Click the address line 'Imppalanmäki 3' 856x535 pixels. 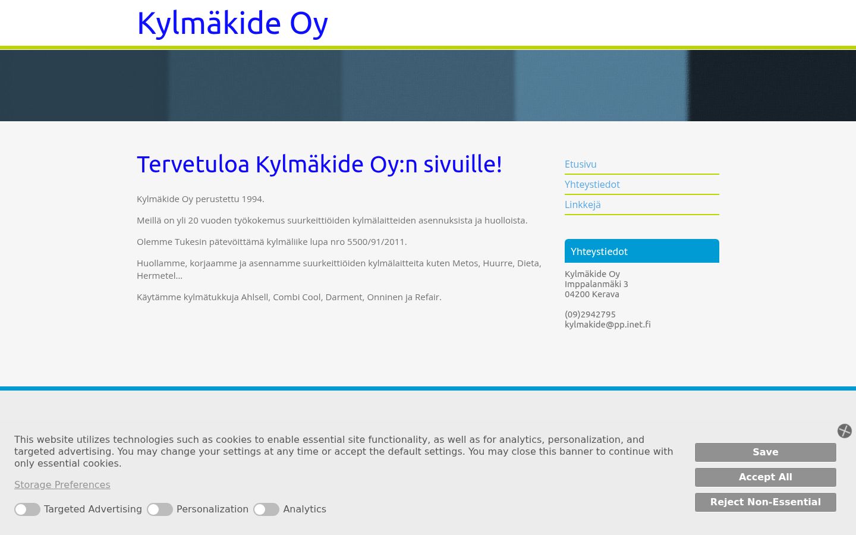(596, 284)
